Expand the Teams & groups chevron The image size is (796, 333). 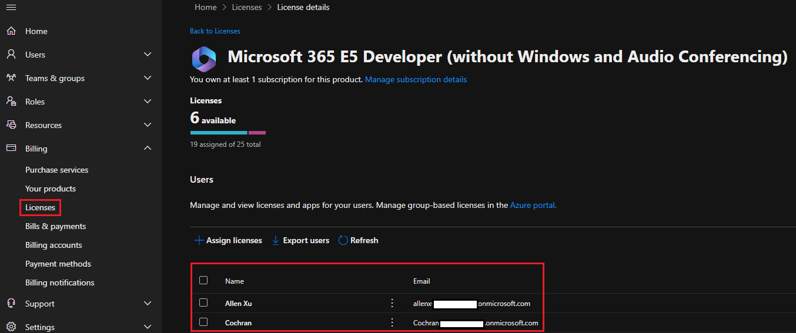pyautogui.click(x=148, y=78)
